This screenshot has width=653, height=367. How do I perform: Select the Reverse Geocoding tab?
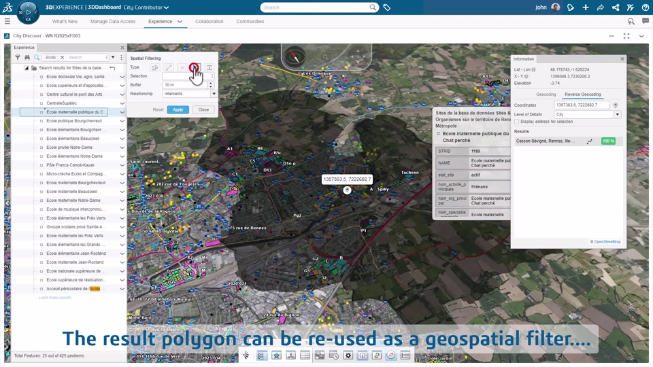[583, 94]
